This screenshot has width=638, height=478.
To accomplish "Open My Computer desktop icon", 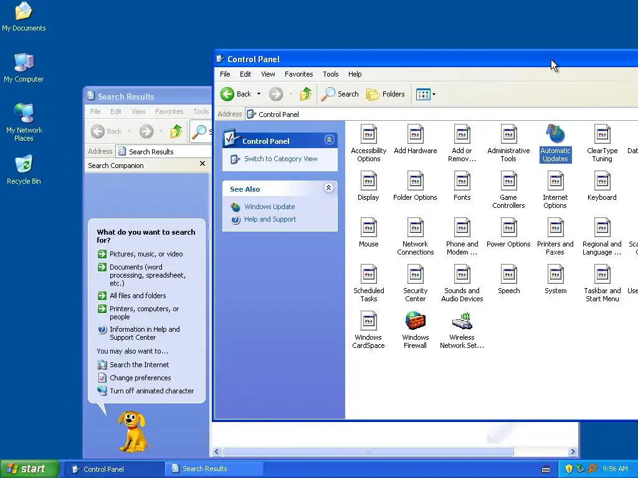I will click(24, 67).
